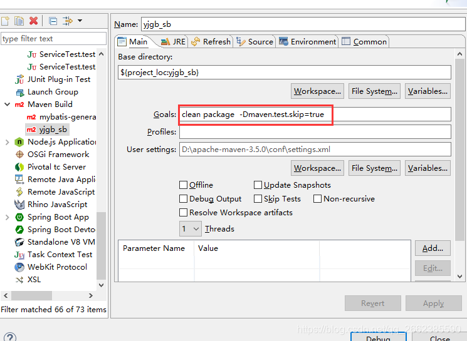
Task: Click the Duplicate launch configuration icon
Action: [19, 21]
